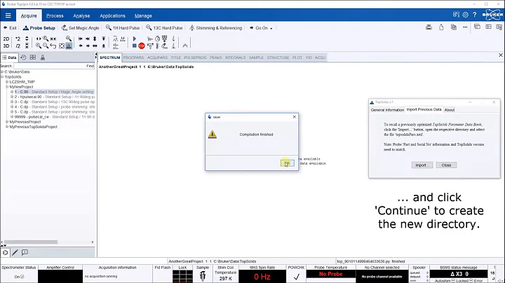
Task: Click the sample lift icon in status bar
Action: (x=203, y=276)
